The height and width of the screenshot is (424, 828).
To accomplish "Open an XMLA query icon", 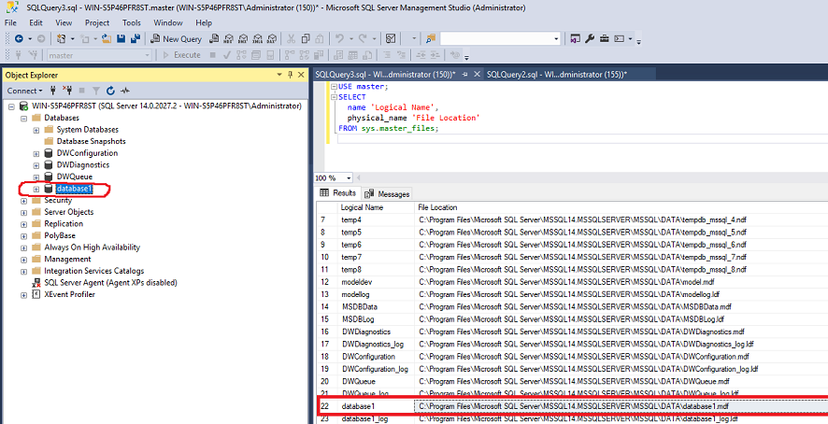I will [x=258, y=38].
